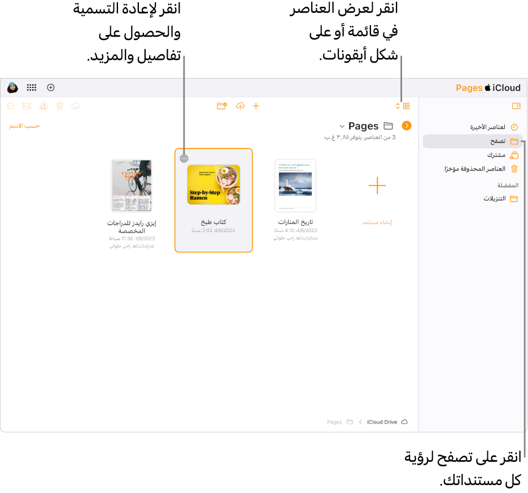Viewport: 528px width, 493px height.
Task: Click the download from cloud icon
Action: [x=76, y=106]
